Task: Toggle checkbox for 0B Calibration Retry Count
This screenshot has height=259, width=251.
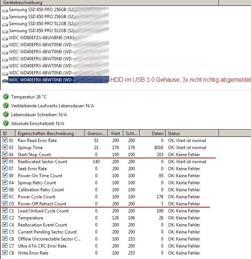Action: (5, 189)
